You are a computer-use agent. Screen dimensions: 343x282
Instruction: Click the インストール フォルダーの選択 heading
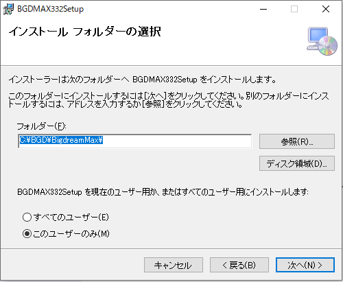click(85, 32)
